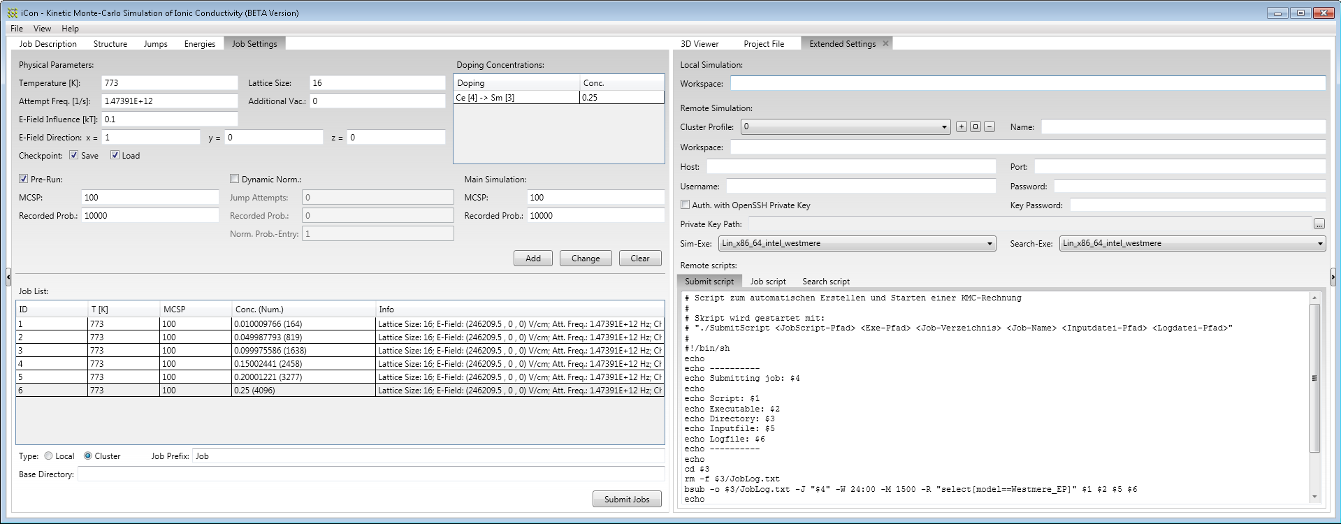
Task: Open the Search-Exe dropdown
Action: (x=1192, y=243)
